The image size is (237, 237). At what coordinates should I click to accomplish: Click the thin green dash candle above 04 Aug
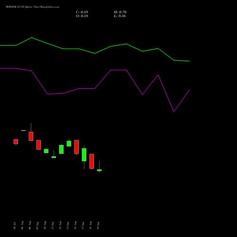click(23, 130)
